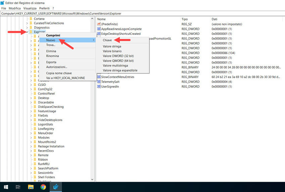Image resolution: width=285 pixels, height=192 pixels.
Task: Click the AppReadinessLogonComplete value icon
Action: tap(99, 29)
